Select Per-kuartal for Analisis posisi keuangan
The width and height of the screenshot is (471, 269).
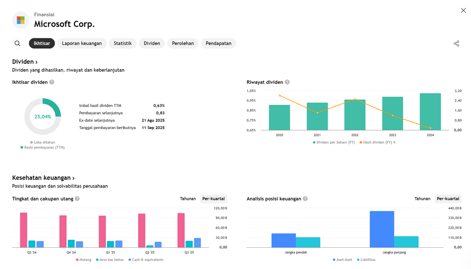pos(448,199)
